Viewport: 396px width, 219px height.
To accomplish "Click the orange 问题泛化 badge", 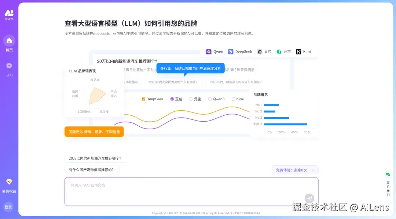I will (94, 131).
